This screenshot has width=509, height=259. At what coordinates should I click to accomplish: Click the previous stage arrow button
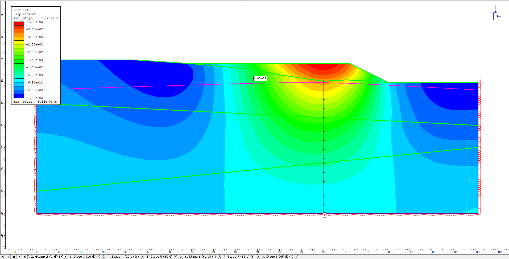click(x=8, y=257)
